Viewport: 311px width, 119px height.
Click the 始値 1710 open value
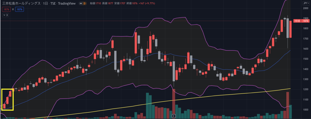tap(95, 3)
